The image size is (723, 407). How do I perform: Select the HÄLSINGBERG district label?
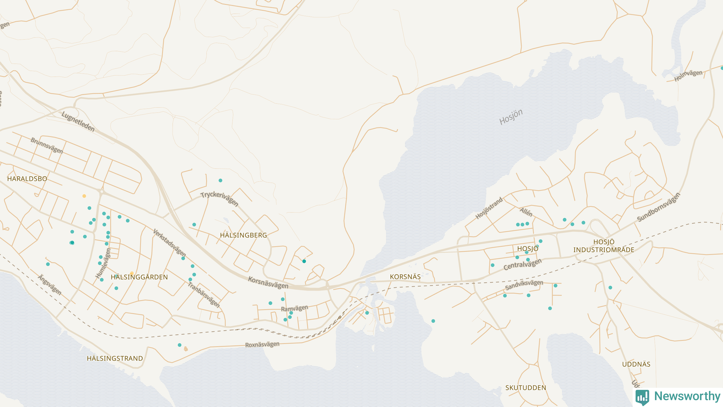[x=243, y=235]
